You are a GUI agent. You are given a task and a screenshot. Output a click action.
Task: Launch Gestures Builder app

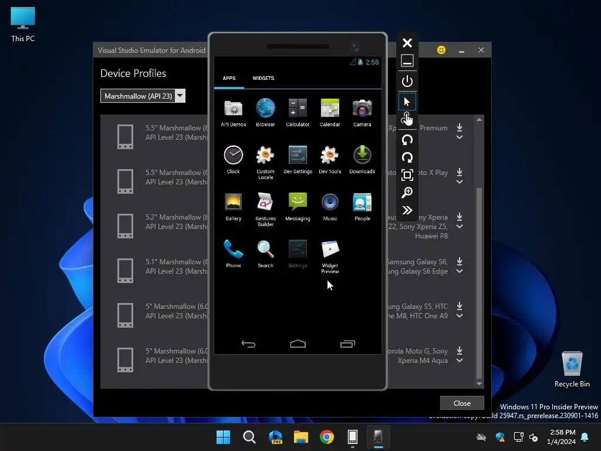265,210
